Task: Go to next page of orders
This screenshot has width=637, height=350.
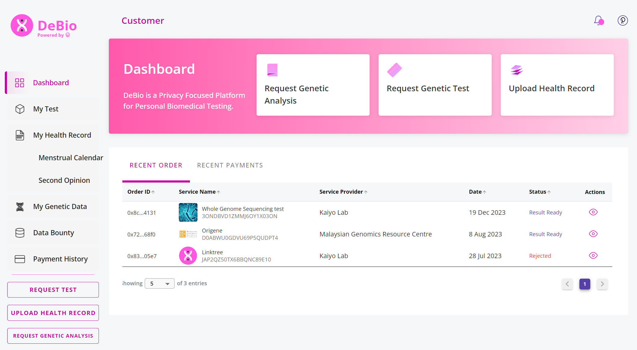Action: pos(602,284)
